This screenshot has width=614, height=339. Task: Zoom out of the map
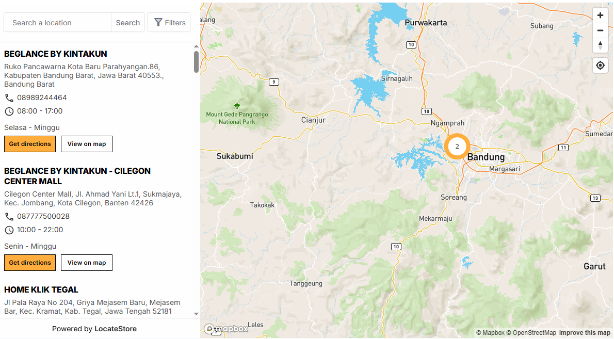[x=600, y=30]
